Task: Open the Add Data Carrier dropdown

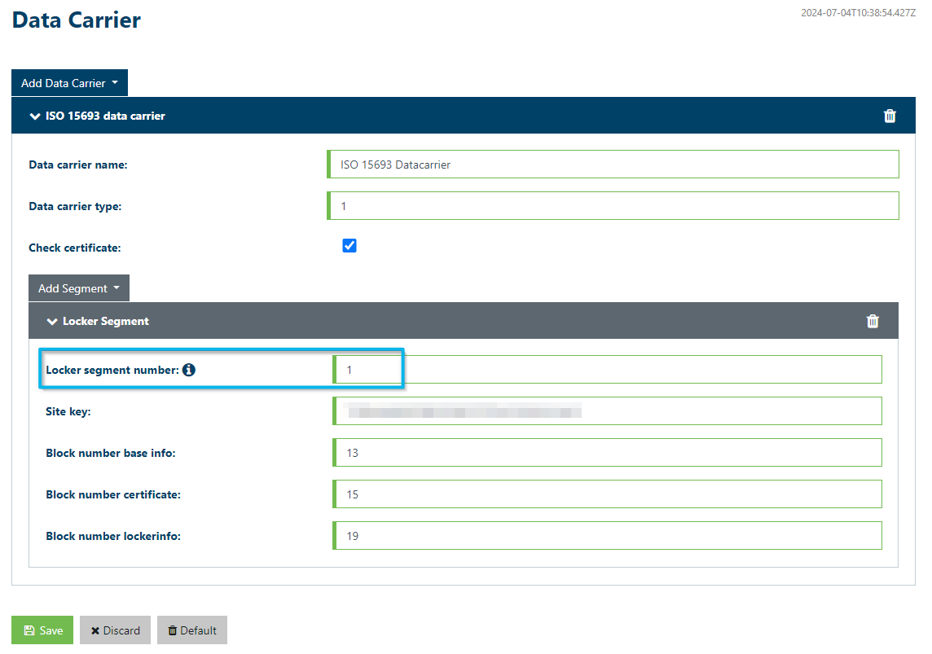Action: [69, 83]
